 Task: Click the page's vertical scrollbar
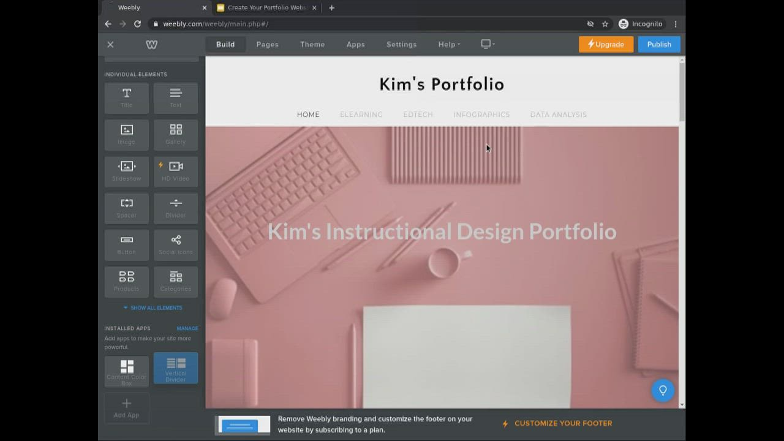[682, 92]
